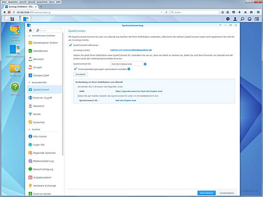Viewport: 263px width, 197px height.
Task: Open the Paket-Zentrum desktop icon
Action: (x=15, y=33)
